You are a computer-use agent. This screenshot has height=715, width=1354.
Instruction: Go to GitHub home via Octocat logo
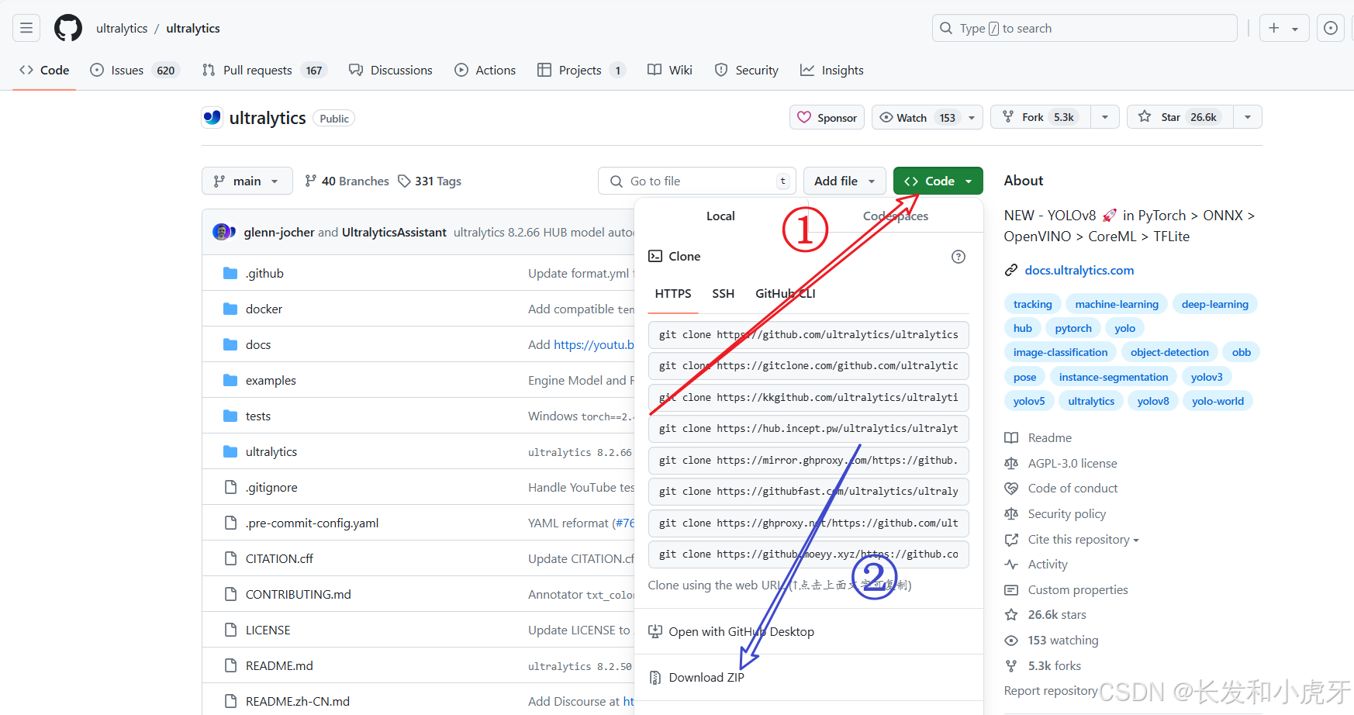point(68,29)
